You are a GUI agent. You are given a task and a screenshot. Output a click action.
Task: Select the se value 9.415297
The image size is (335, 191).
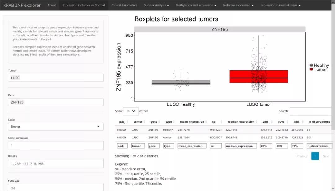click(216, 130)
